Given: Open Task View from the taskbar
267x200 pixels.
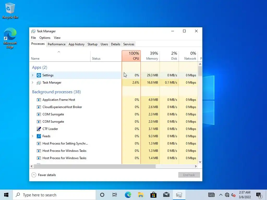Looking at the screenshot, I should 115,195.
